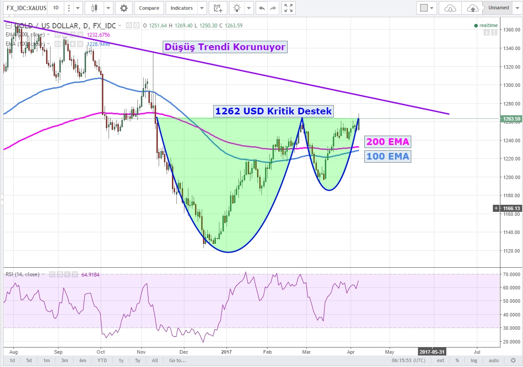
Task: Select the YTD time range
Action: (x=102, y=360)
